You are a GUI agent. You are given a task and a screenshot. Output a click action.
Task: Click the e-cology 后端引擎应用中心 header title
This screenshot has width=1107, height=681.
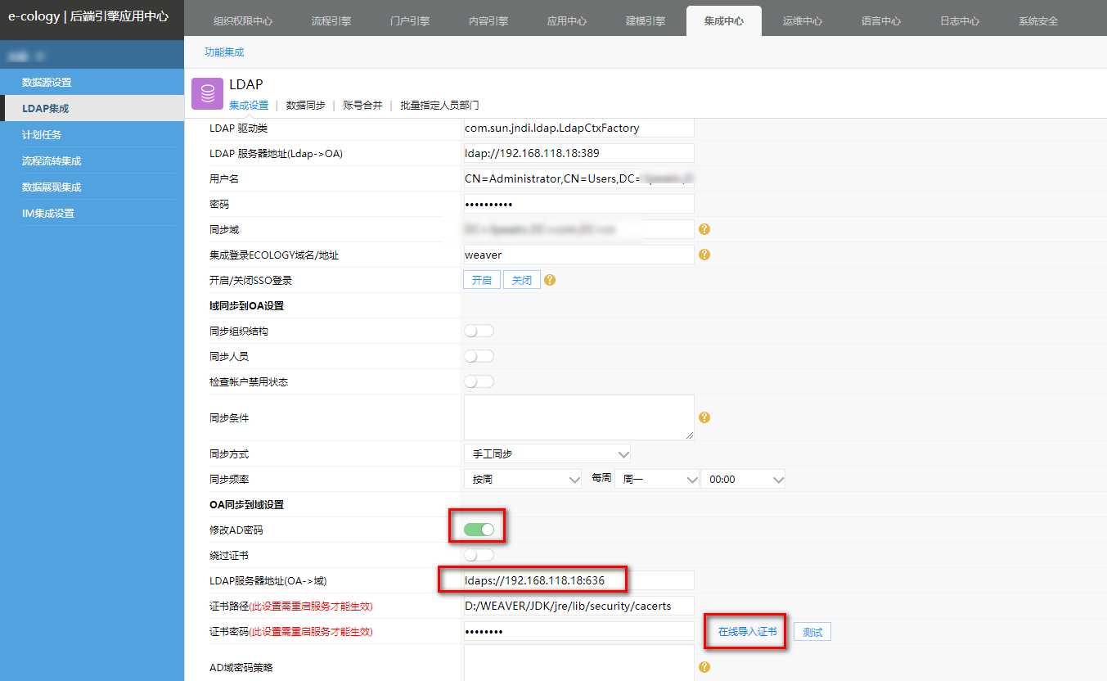click(x=88, y=16)
